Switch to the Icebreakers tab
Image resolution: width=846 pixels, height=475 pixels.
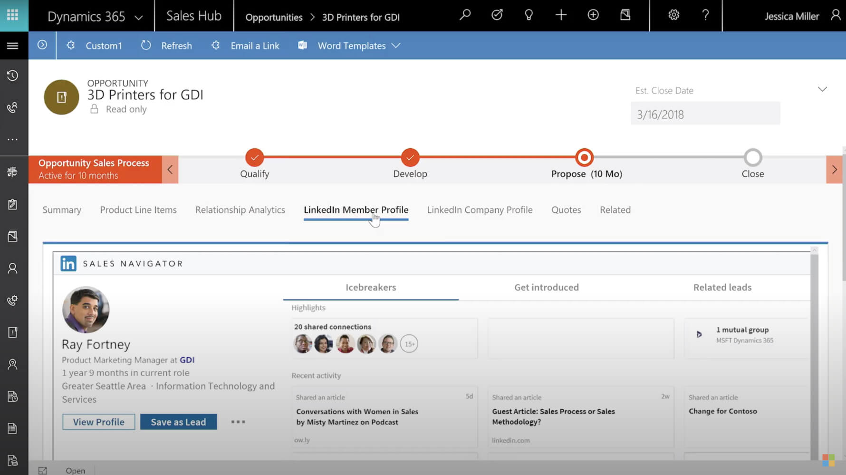371,287
